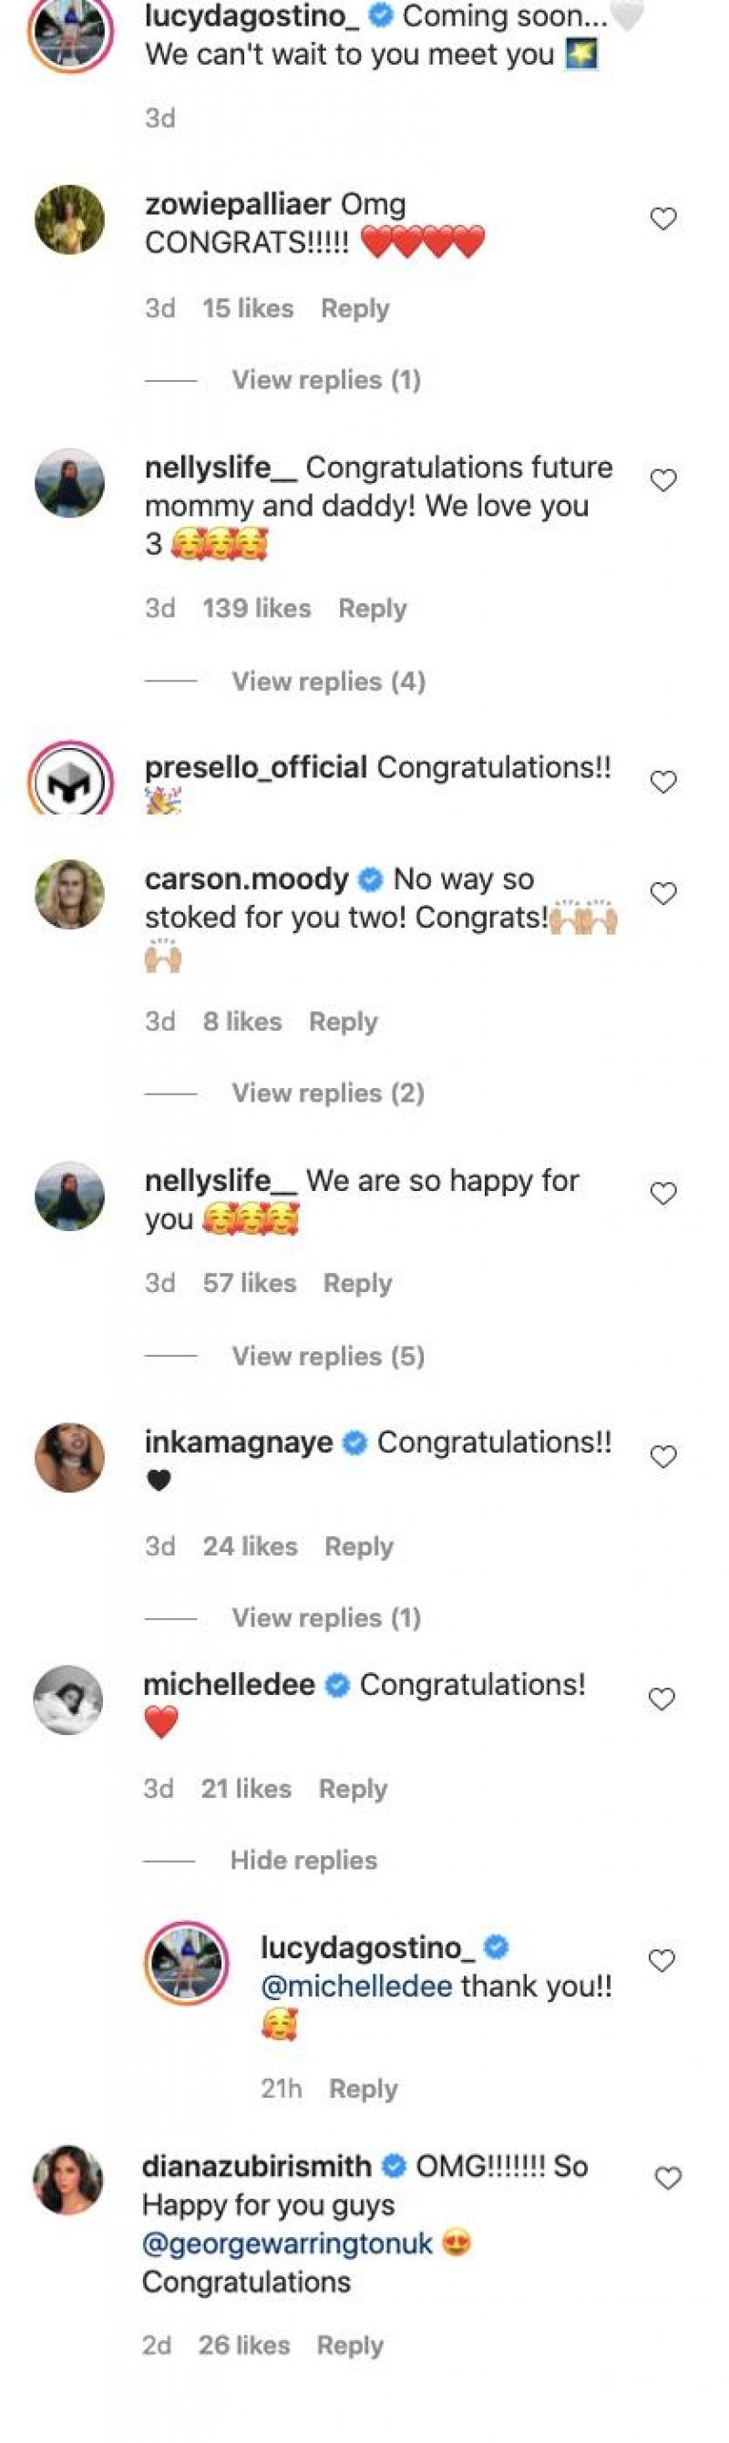Show 5 replies under 'so happy for you'

(328, 1356)
